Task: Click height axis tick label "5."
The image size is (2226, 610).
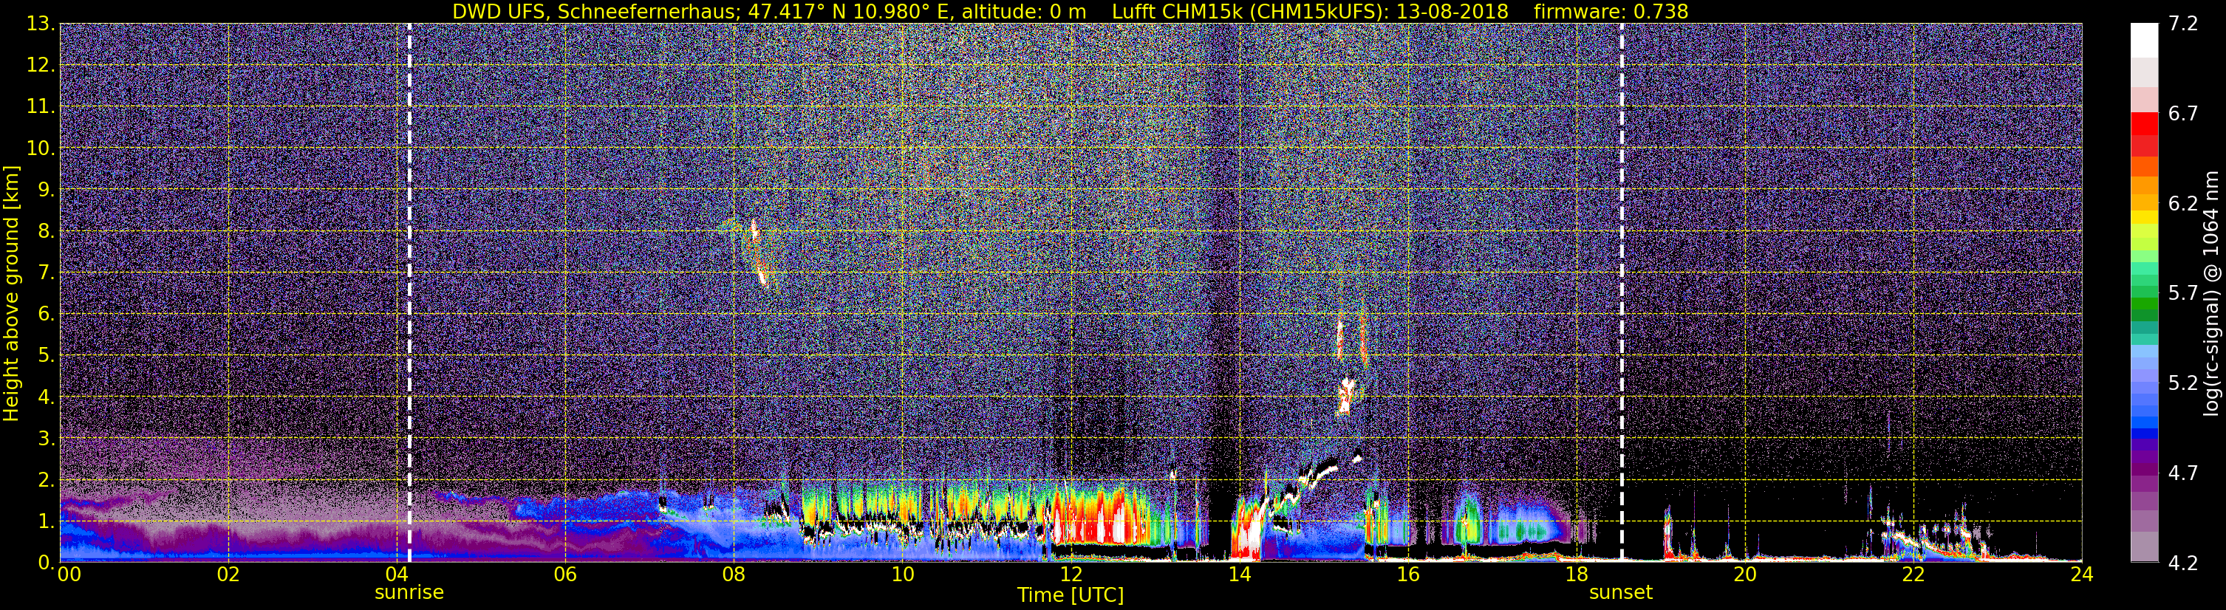Action: pyautogui.click(x=46, y=355)
